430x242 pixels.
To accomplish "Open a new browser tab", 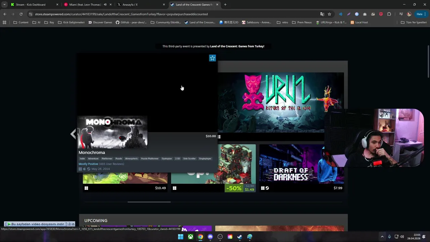I will pyautogui.click(x=225, y=5).
